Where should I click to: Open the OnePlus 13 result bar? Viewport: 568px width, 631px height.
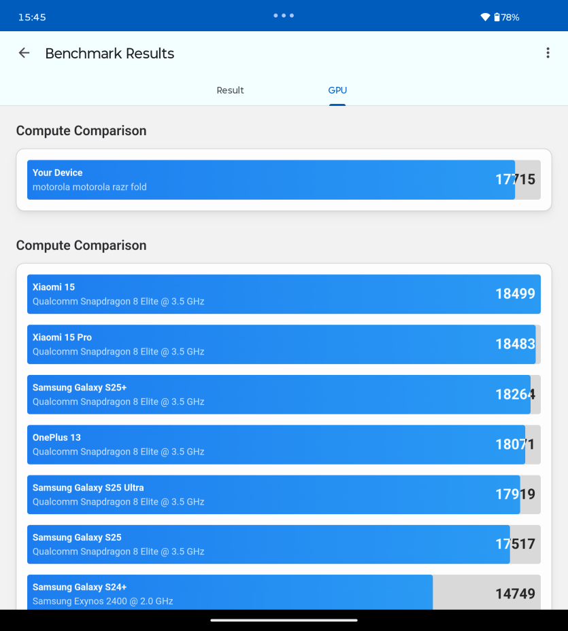(284, 445)
